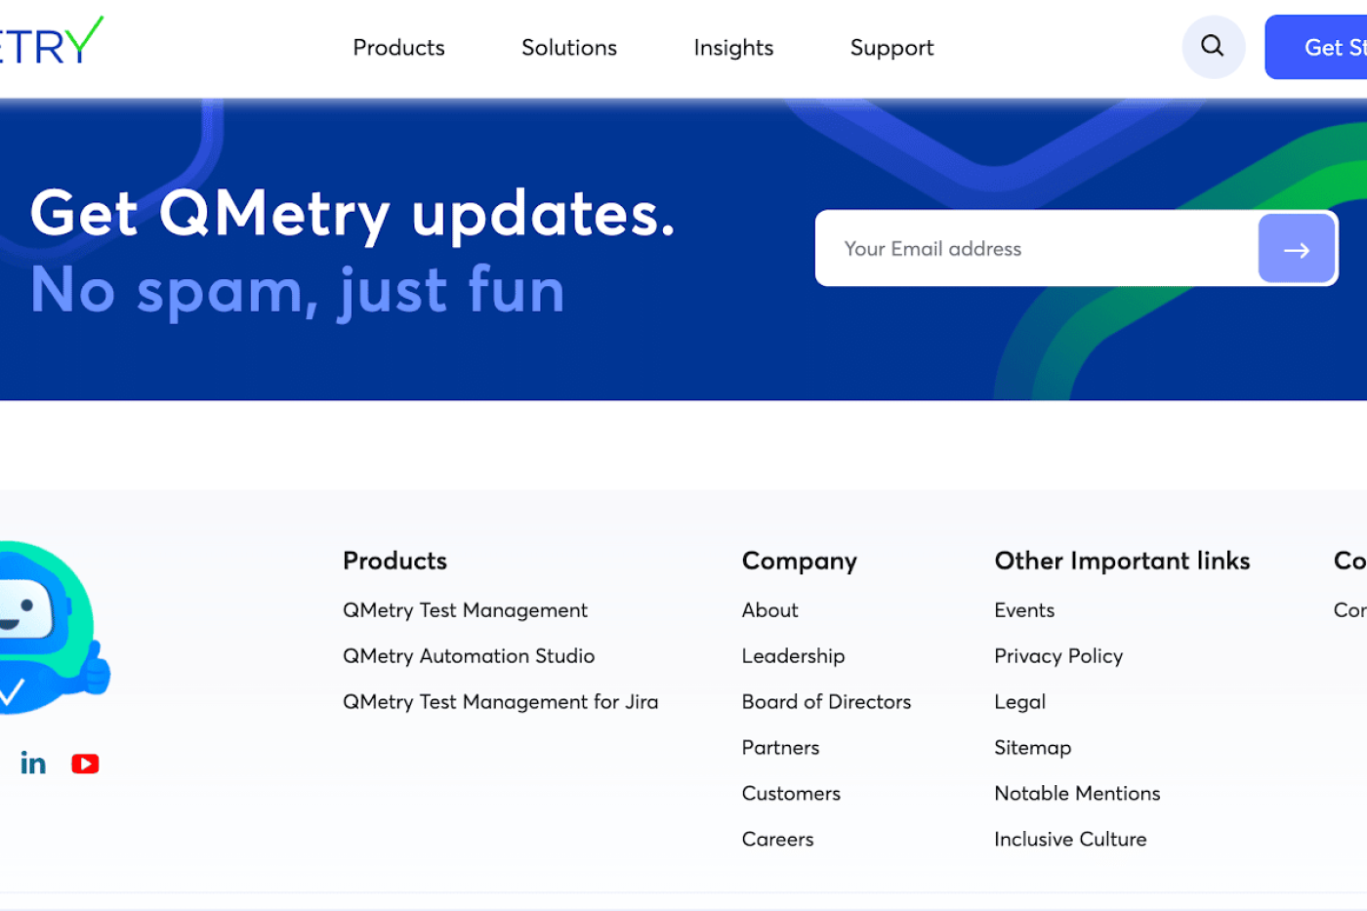
Task: Open the YouTube social icon
Action: pyautogui.click(x=85, y=764)
